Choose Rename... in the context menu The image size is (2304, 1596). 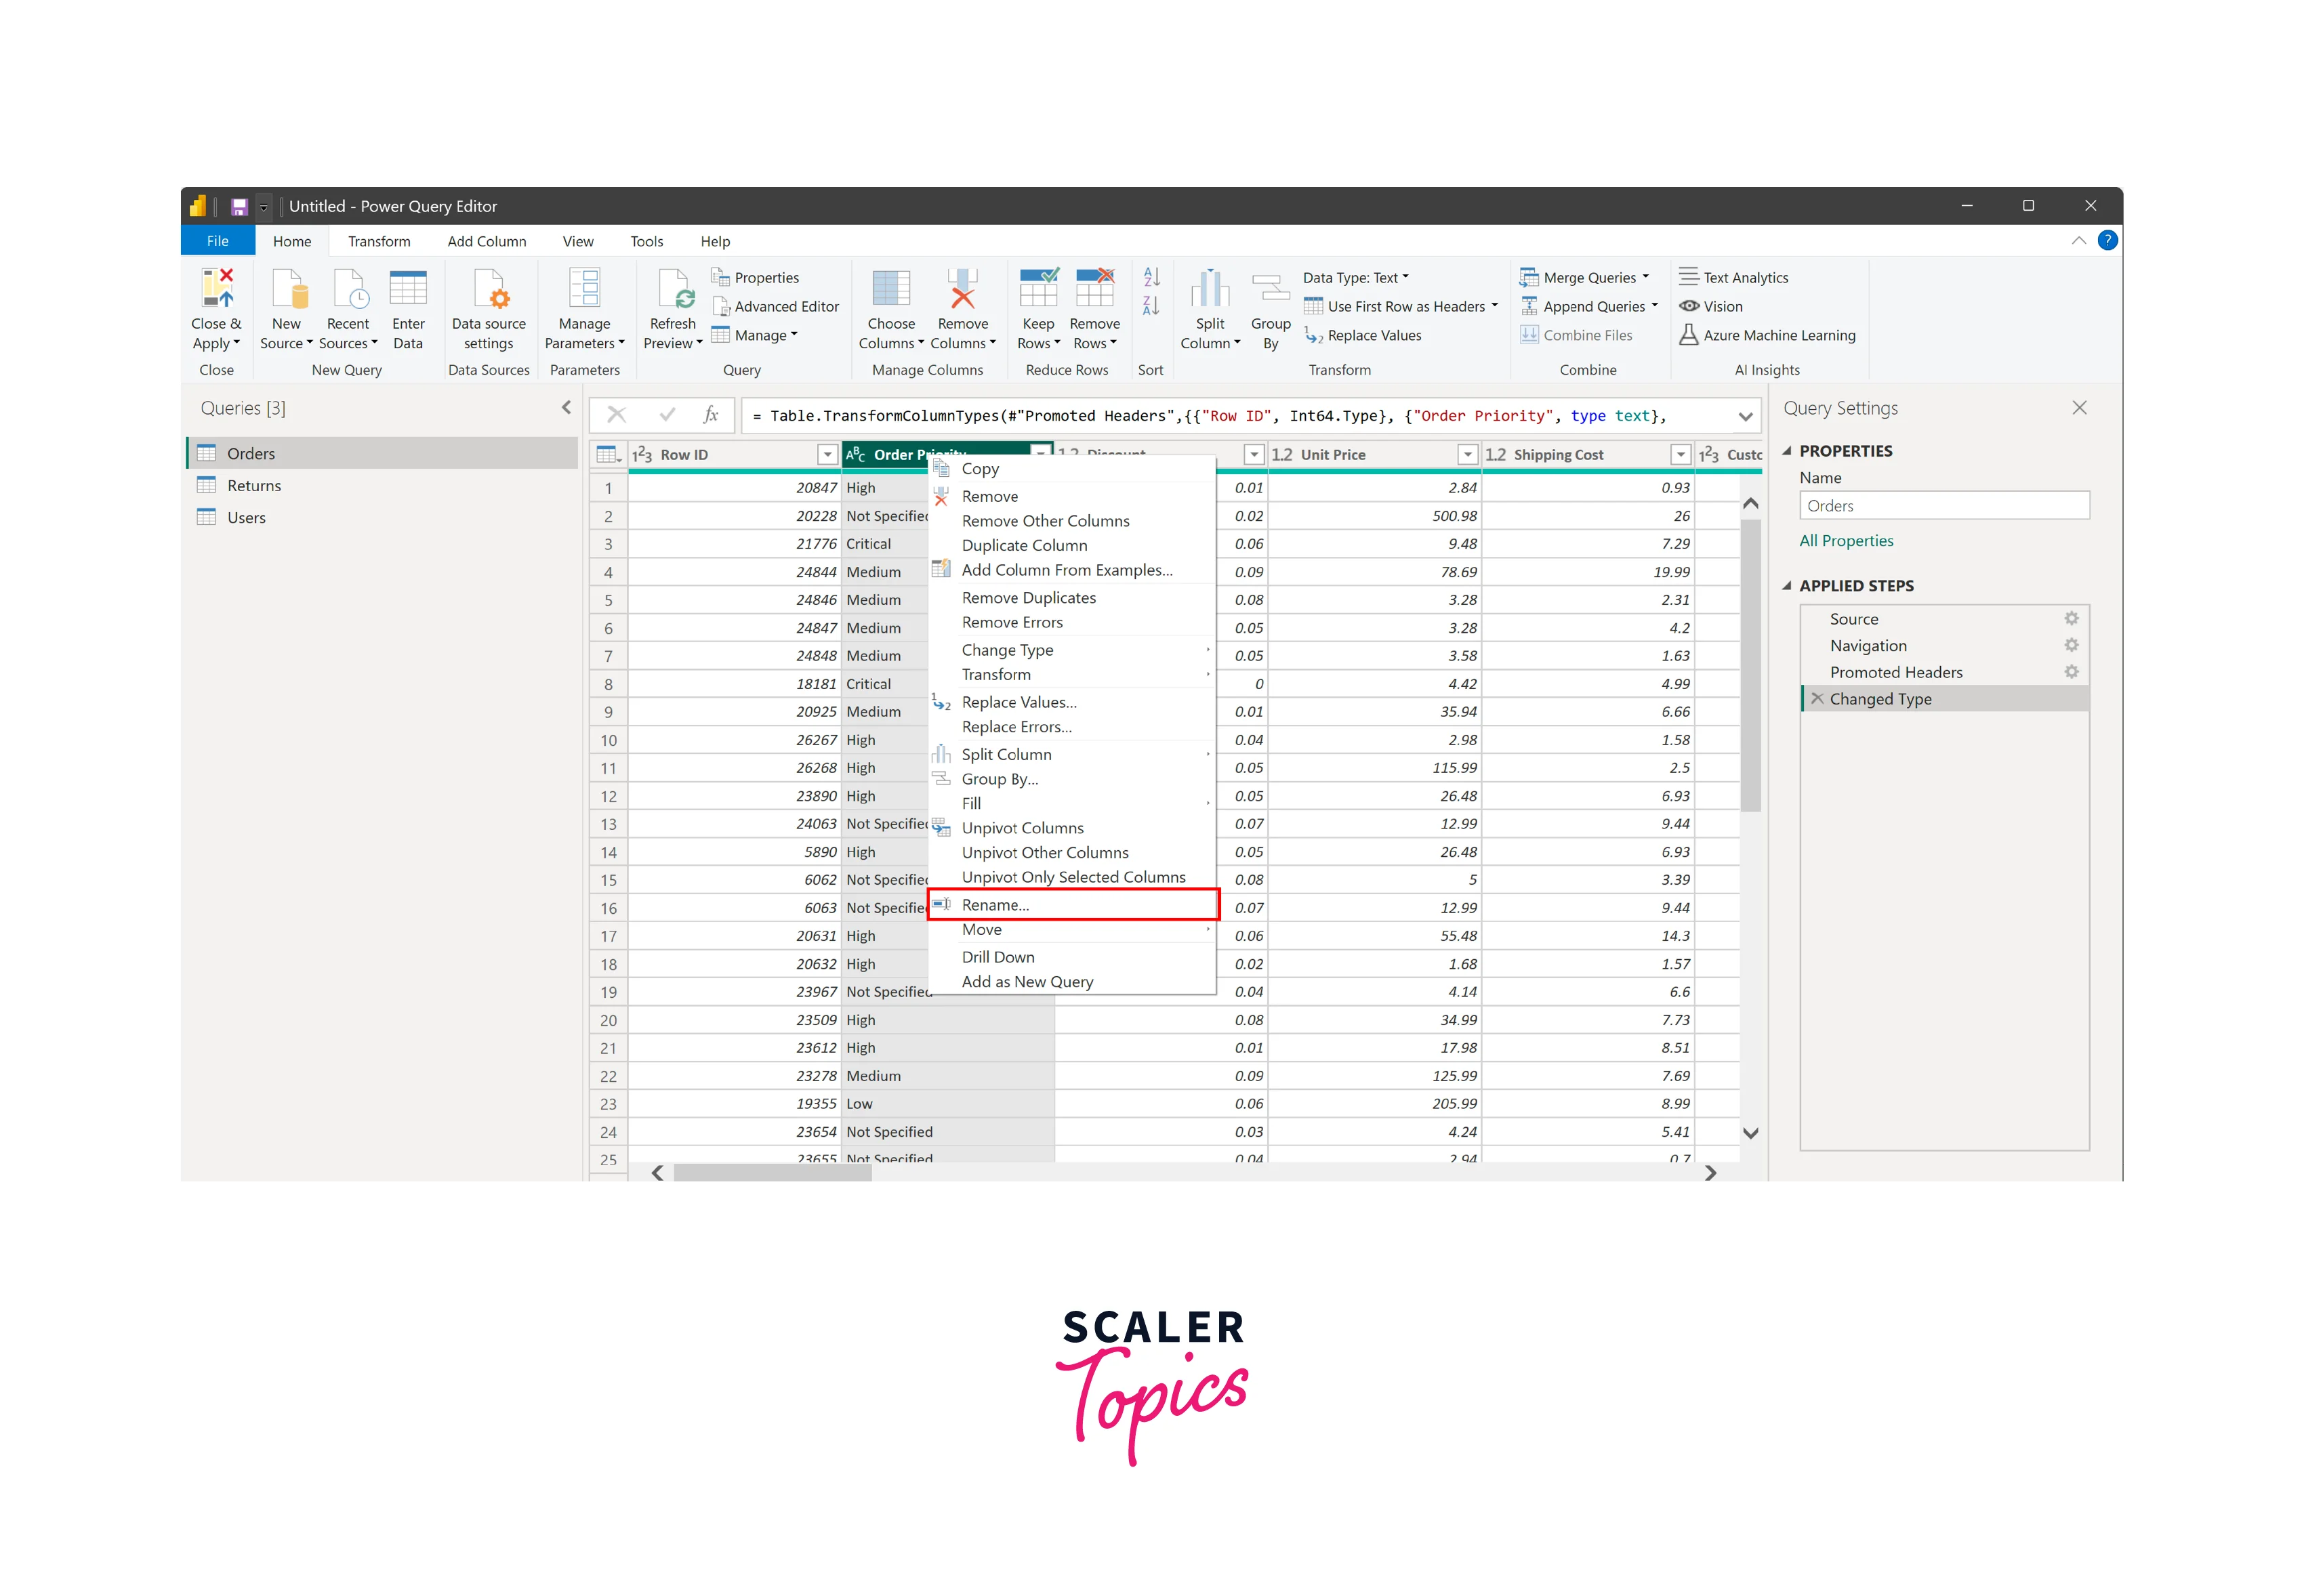994,905
